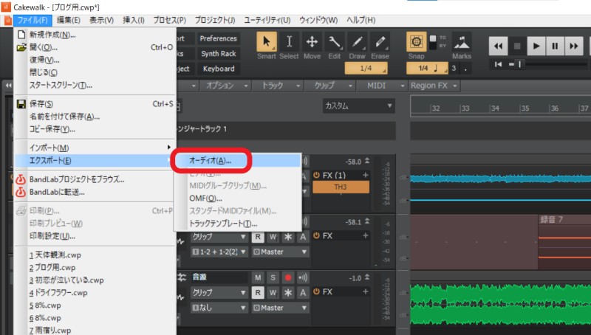Solo the 音源 track with S
The image size is (591, 335).
[x=273, y=277]
